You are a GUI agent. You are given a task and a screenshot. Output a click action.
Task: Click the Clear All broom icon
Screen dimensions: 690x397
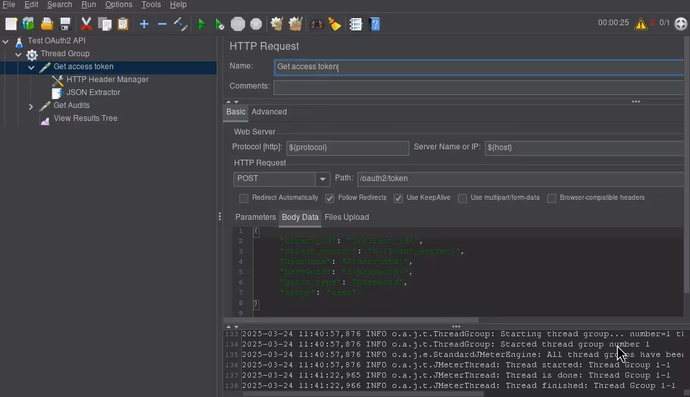point(296,25)
